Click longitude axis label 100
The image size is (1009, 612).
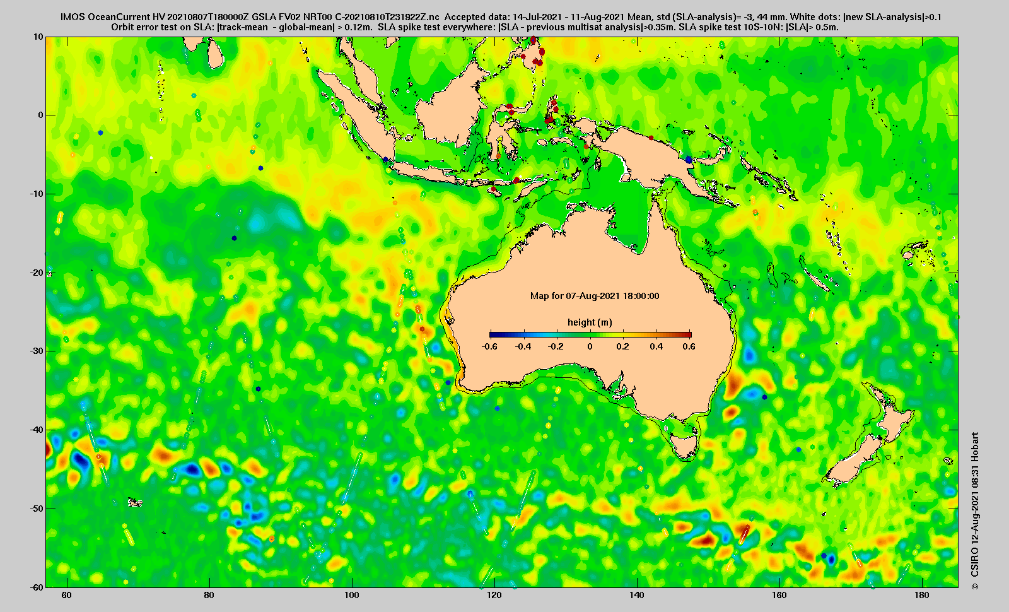(352, 596)
